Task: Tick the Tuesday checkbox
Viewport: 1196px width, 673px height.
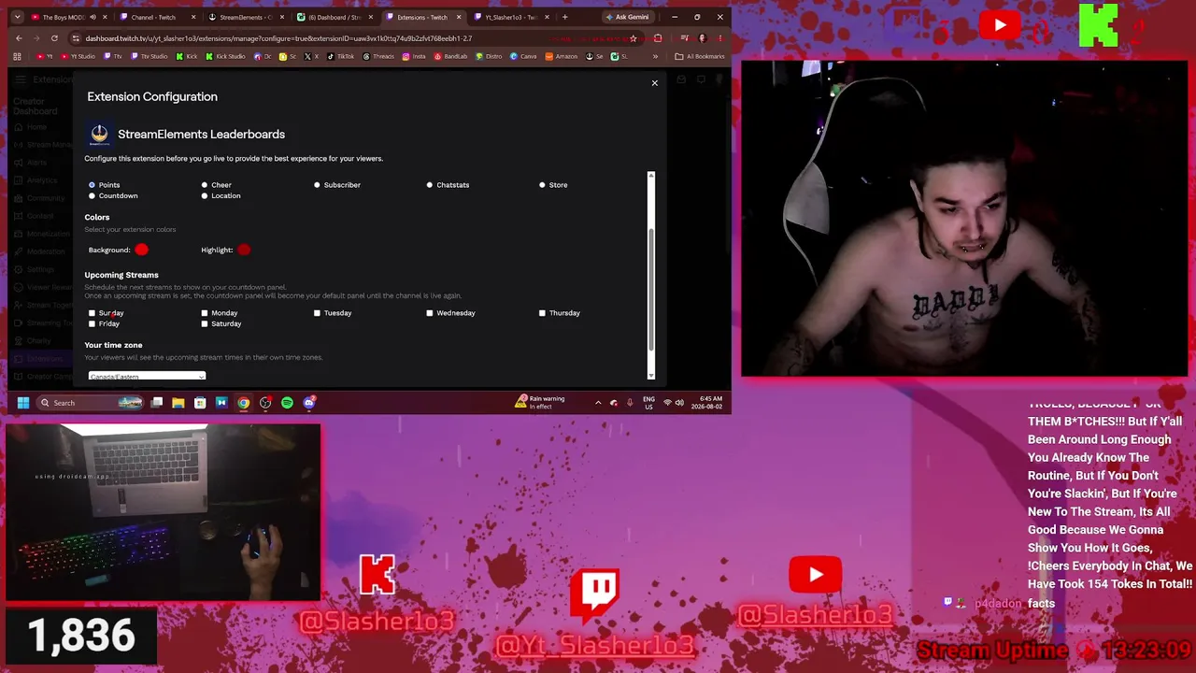Action: pos(317,313)
